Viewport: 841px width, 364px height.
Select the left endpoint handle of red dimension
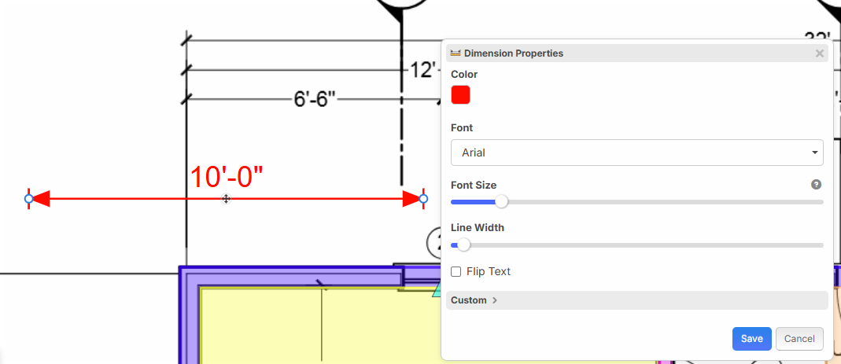pyautogui.click(x=29, y=199)
